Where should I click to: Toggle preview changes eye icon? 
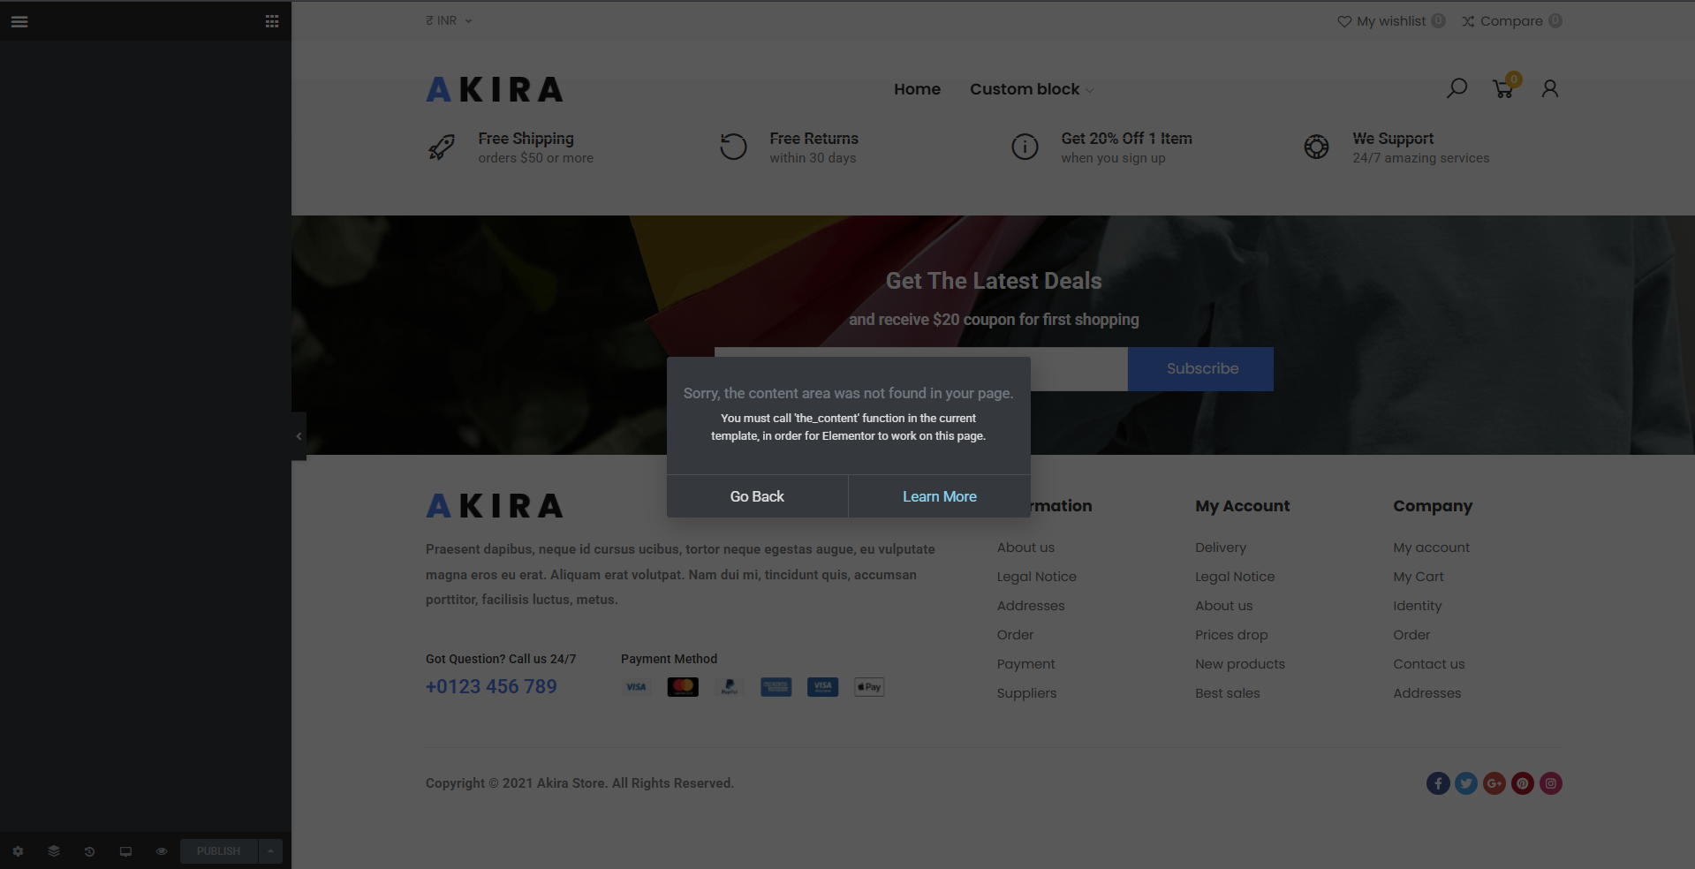click(x=162, y=851)
